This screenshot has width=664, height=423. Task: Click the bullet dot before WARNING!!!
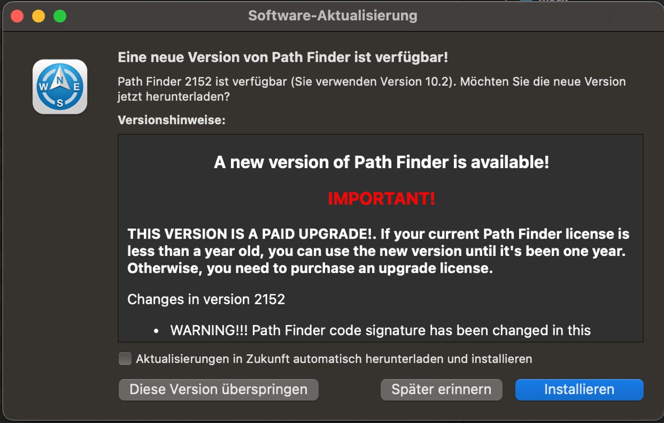tap(156, 331)
